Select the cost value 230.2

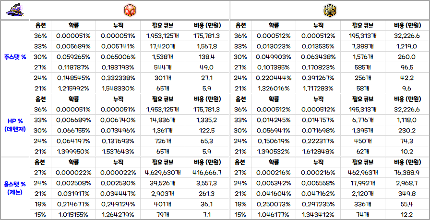[407, 131]
